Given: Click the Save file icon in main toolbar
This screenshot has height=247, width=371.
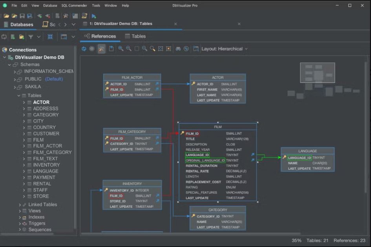Looking at the screenshot, I should coord(23,16).
